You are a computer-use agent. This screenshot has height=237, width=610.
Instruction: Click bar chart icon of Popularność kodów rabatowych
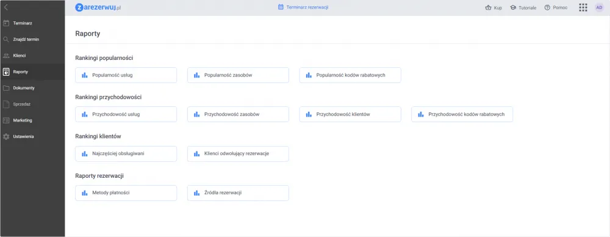[x=309, y=75]
